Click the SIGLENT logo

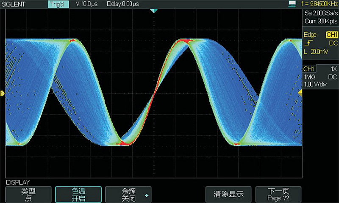14,4
